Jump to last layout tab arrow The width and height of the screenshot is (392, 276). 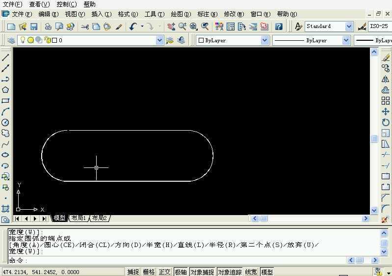pos(44,219)
